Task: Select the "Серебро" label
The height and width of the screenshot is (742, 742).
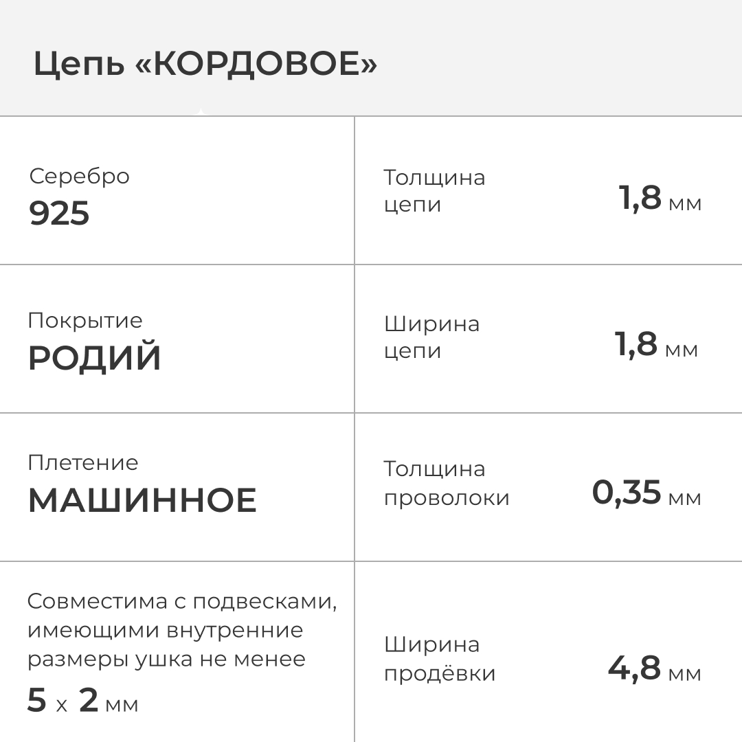Action: point(79,176)
